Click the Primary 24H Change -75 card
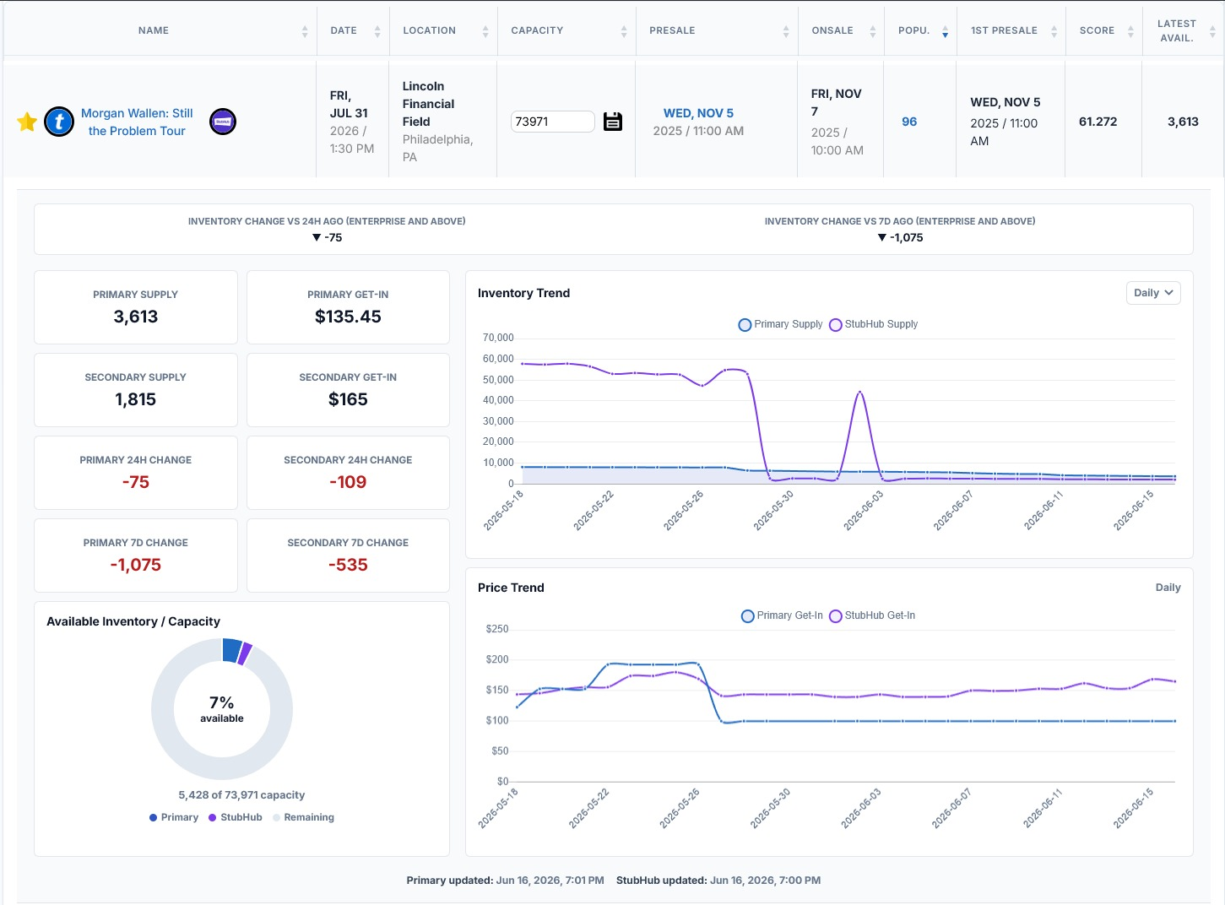This screenshot has height=905, width=1225. pyautogui.click(x=136, y=473)
